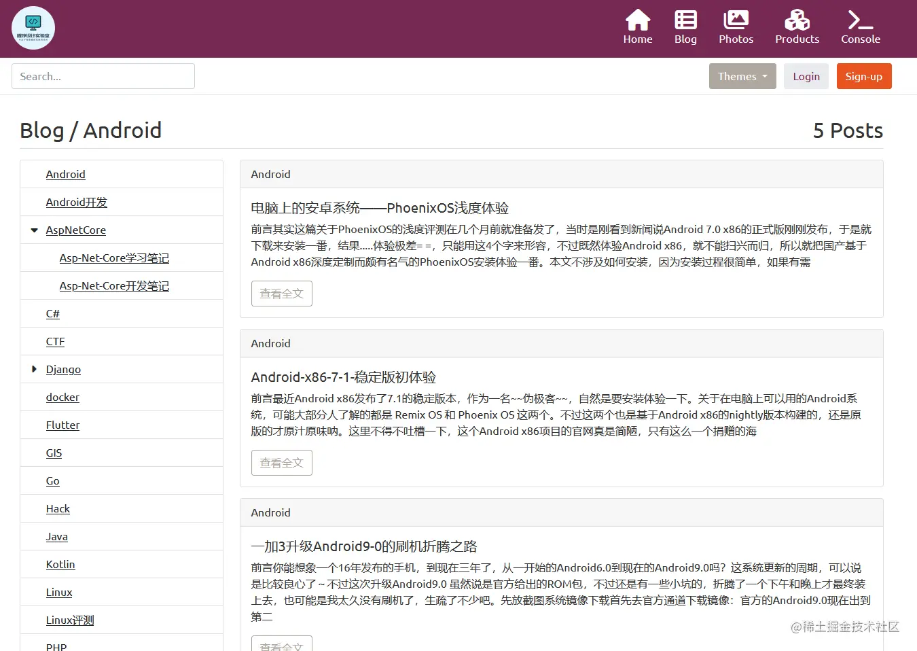Open the AspNetCore category link
917x651 pixels.
coord(75,230)
